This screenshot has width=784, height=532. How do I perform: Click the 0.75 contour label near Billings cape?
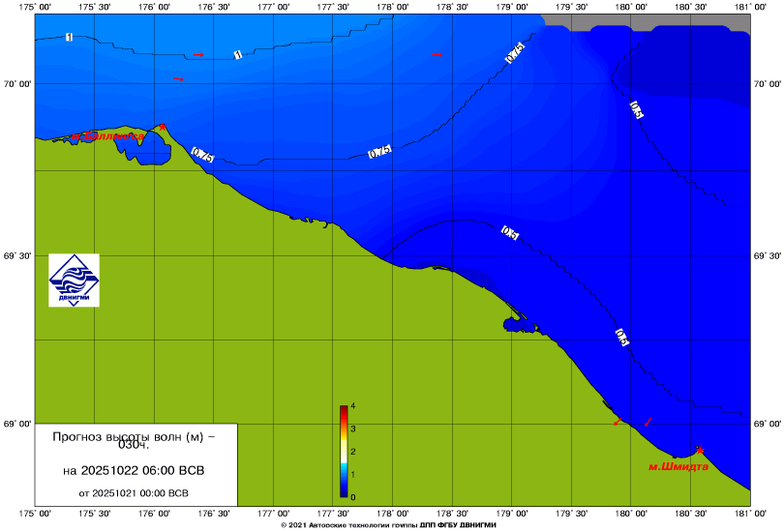[201, 155]
